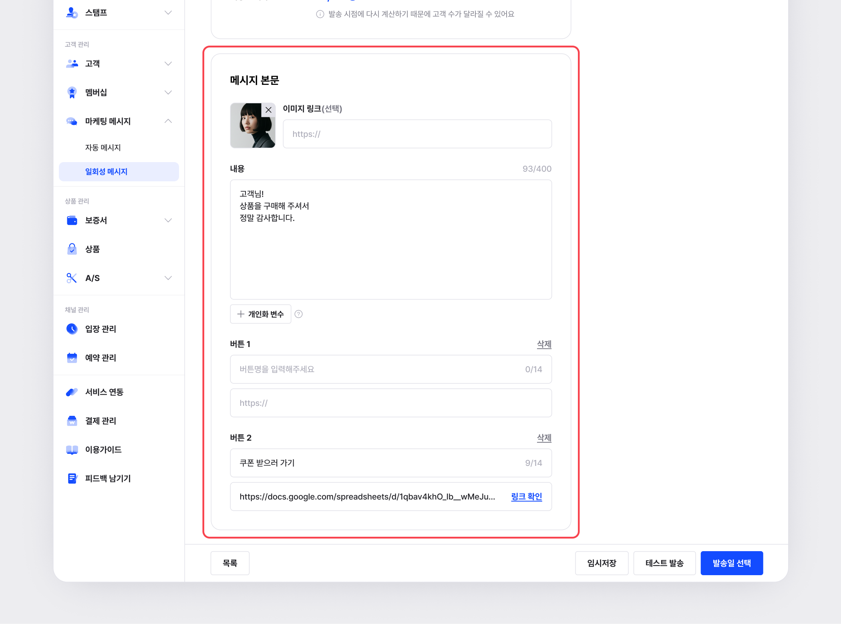Screen dimensions: 841x624
Task: Delete 버튼 1 via 삭제 link
Action: [544, 344]
